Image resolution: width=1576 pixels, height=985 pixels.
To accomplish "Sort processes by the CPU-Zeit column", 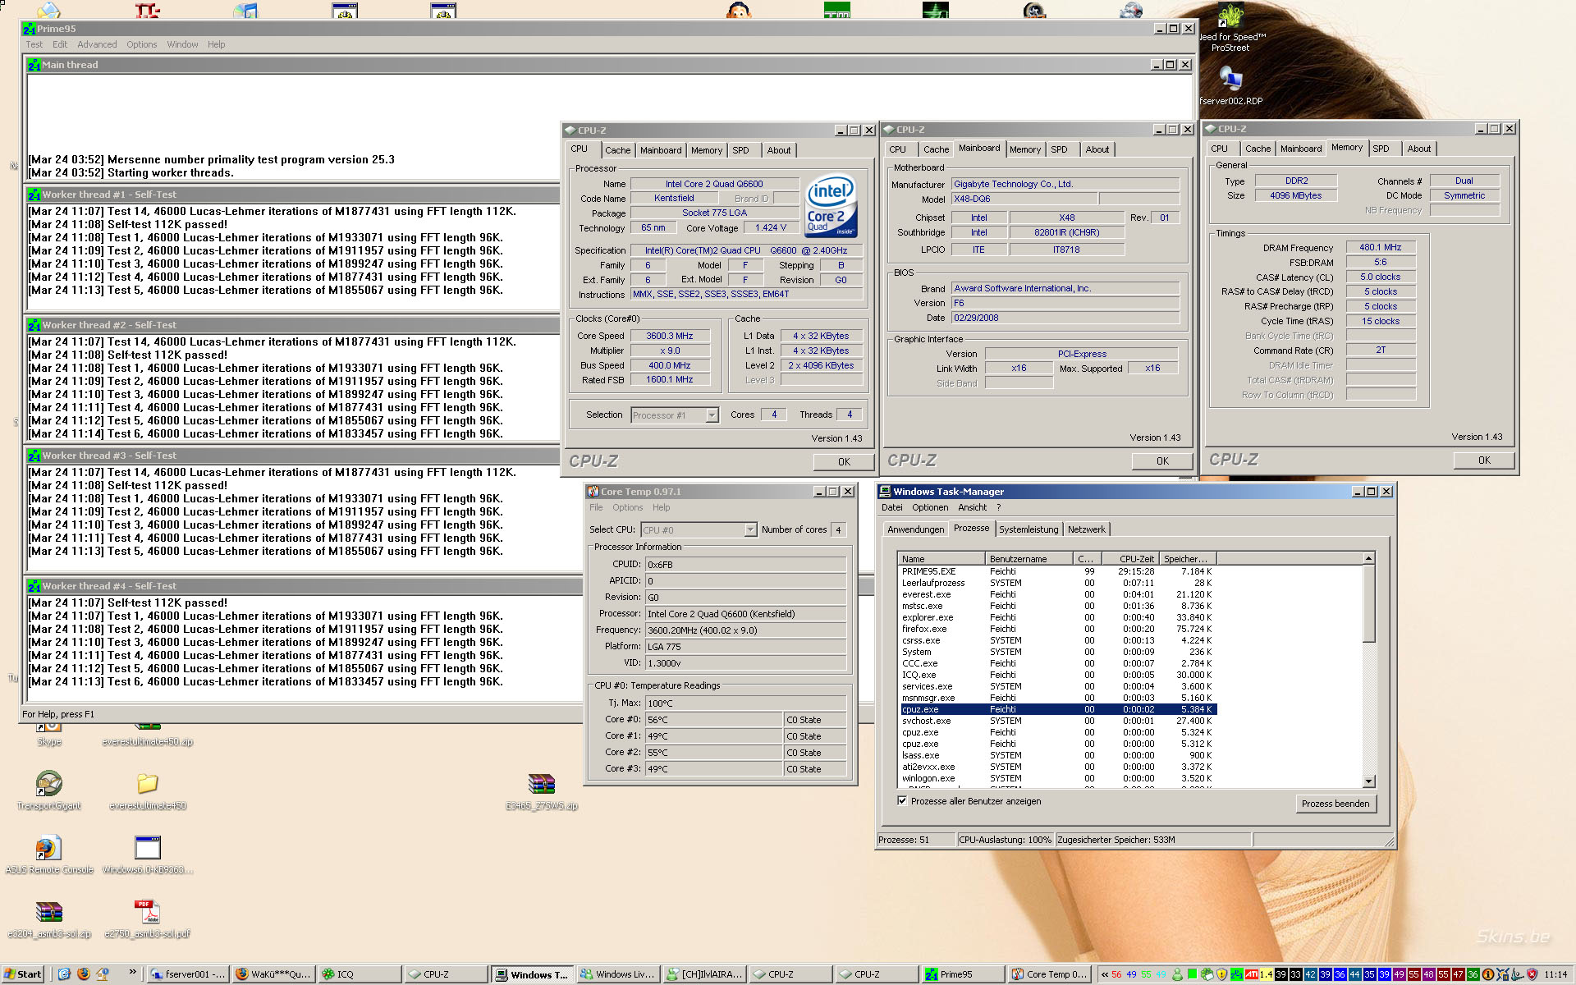I will [1129, 559].
